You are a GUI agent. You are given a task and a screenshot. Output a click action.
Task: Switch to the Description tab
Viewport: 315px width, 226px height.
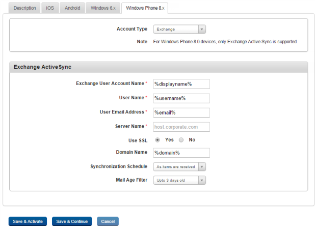[x=24, y=8]
